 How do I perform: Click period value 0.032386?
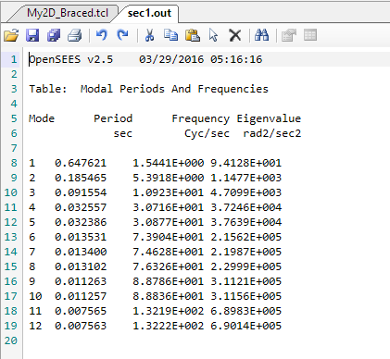tap(81, 222)
